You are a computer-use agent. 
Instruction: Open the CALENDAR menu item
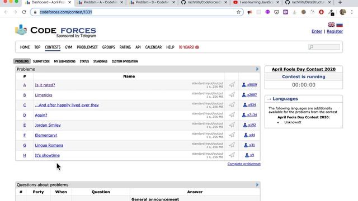tap(153, 47)
